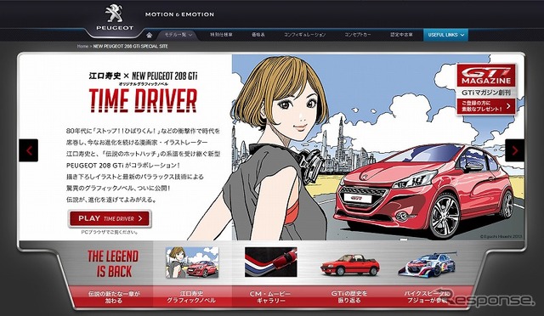Open the モデル一覧 models dropdown

(178, 35)
